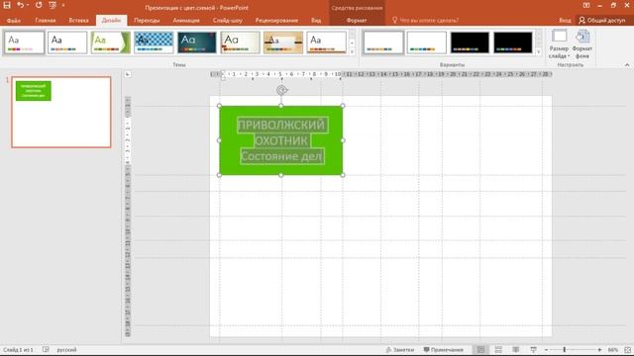Switch to the Вид tab
This screenshot has width=634, height=356.
(316, 20)
